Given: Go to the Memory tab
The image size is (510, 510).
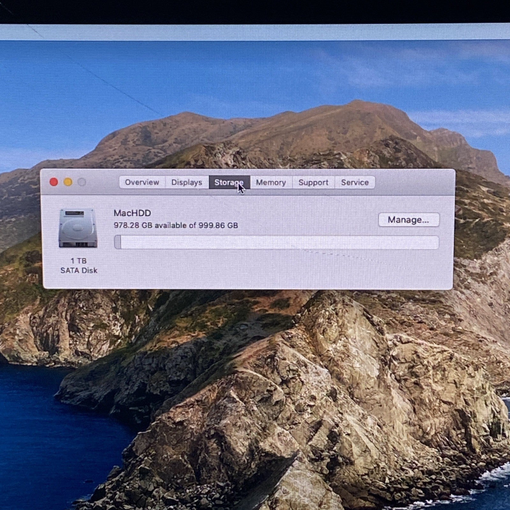Looking at the screenshot, I should pyautogui.click(x=271, y=182).
